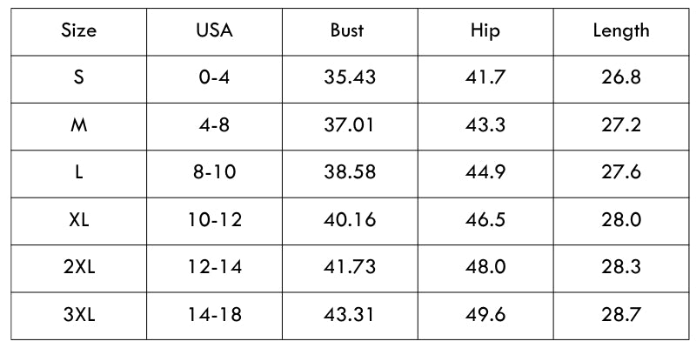Click the L size cell
Viewport: 696px width, 348px height.
79,172
